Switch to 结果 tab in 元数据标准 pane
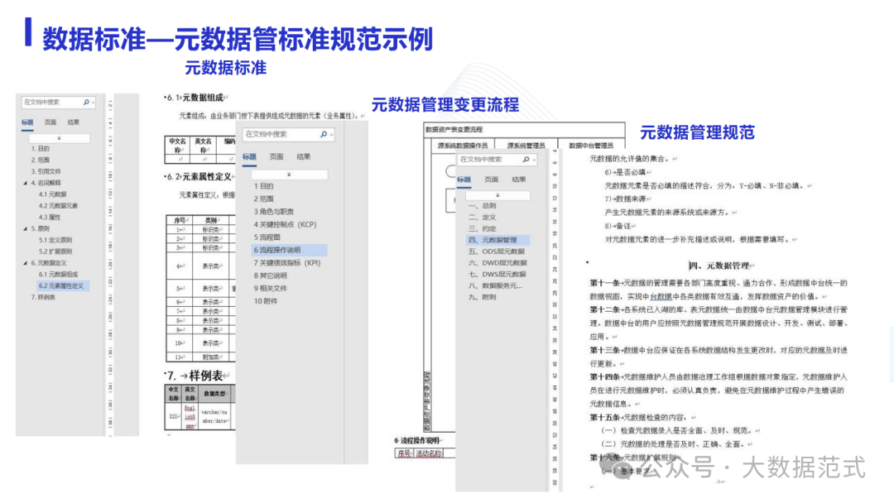The height and width of the screenshot is (503, 894). click(74, 122)
